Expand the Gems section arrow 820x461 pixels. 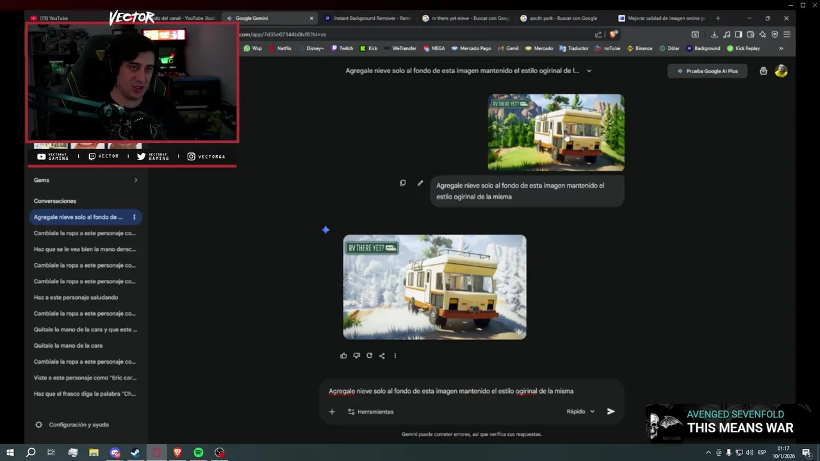pos(135,180)
